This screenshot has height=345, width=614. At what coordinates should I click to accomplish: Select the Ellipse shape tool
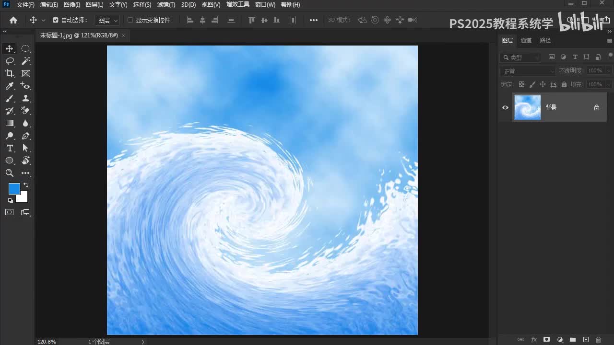10,161
